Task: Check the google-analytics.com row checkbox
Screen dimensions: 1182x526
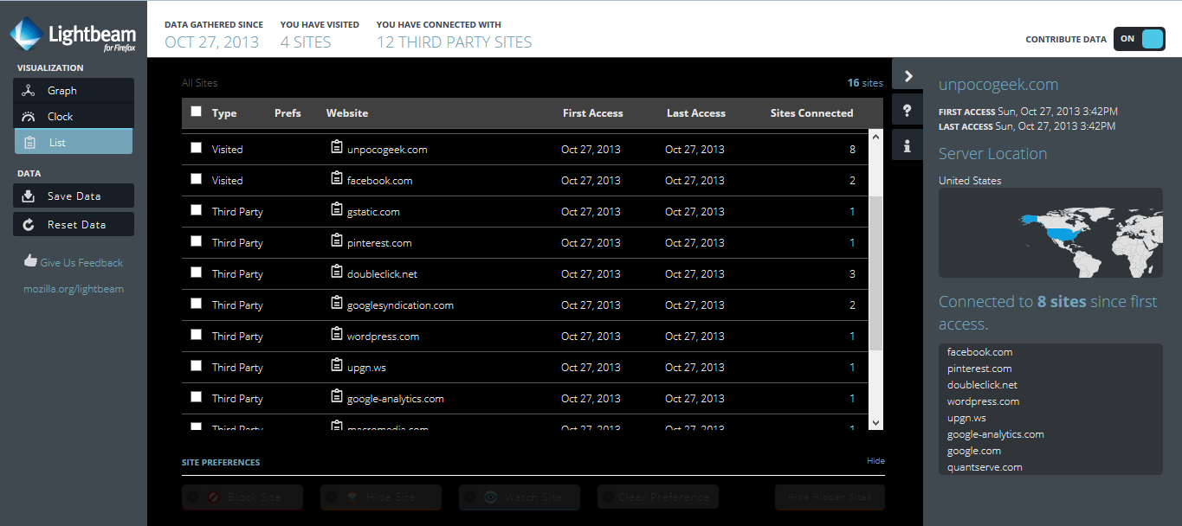Action: [197, 397]
